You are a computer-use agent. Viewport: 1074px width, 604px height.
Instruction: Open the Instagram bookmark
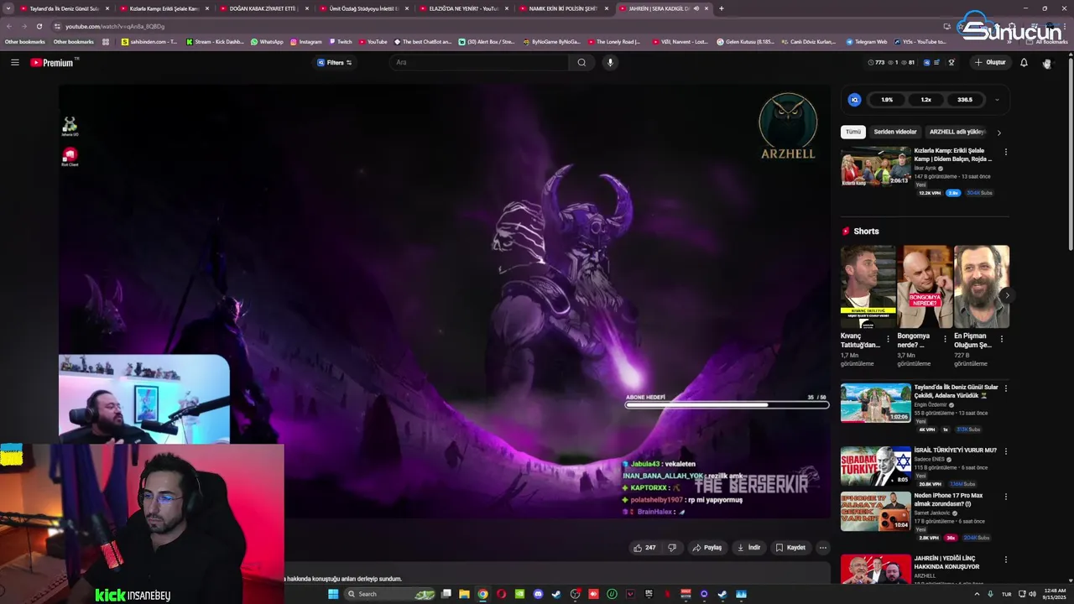(306, 41)
